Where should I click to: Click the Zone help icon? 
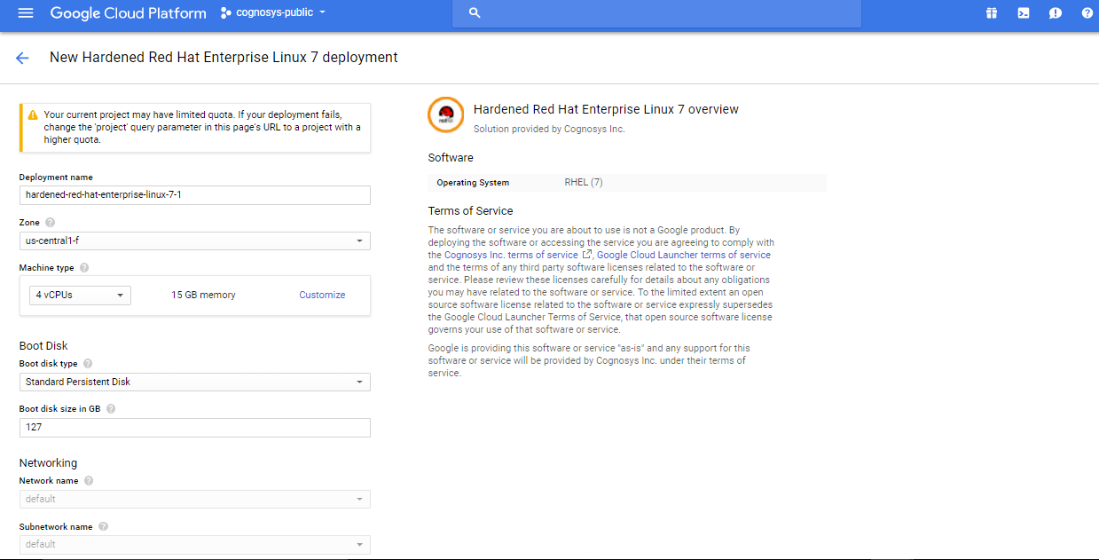pos(50,223)
